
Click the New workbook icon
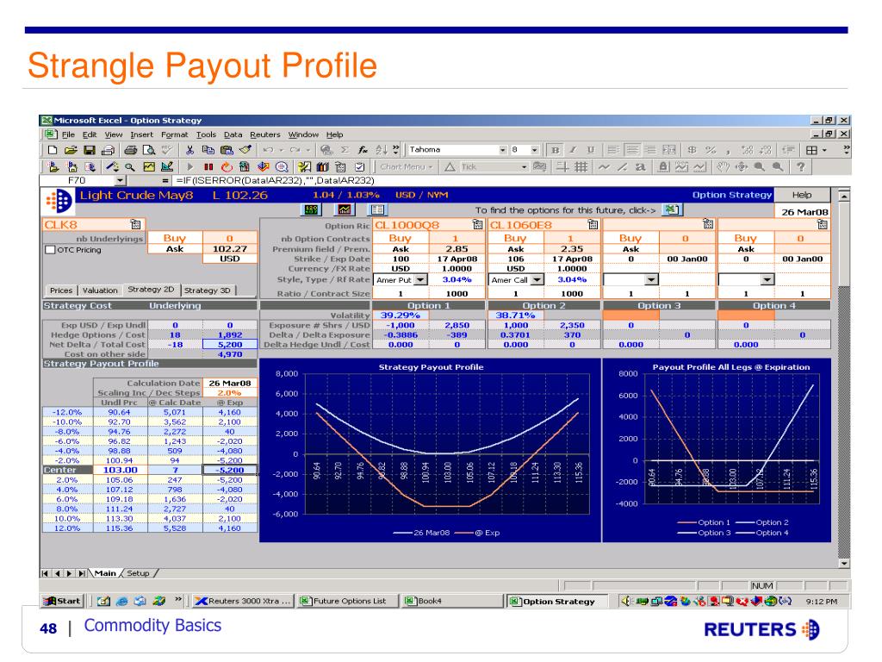pos(53,150)
